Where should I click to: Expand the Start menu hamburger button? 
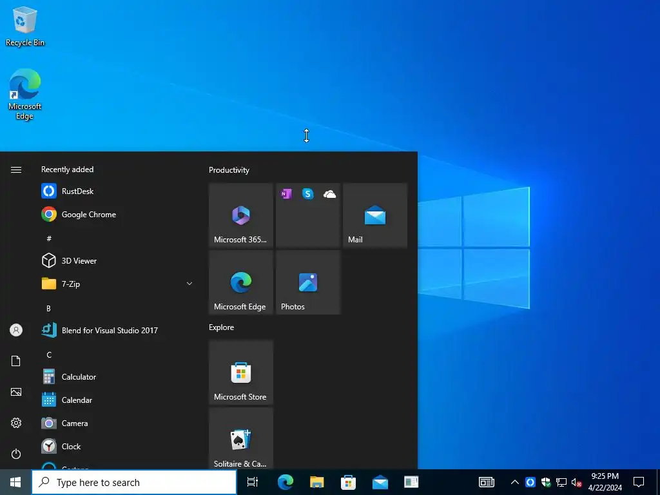pyautogui.click(x=16, y=170)
